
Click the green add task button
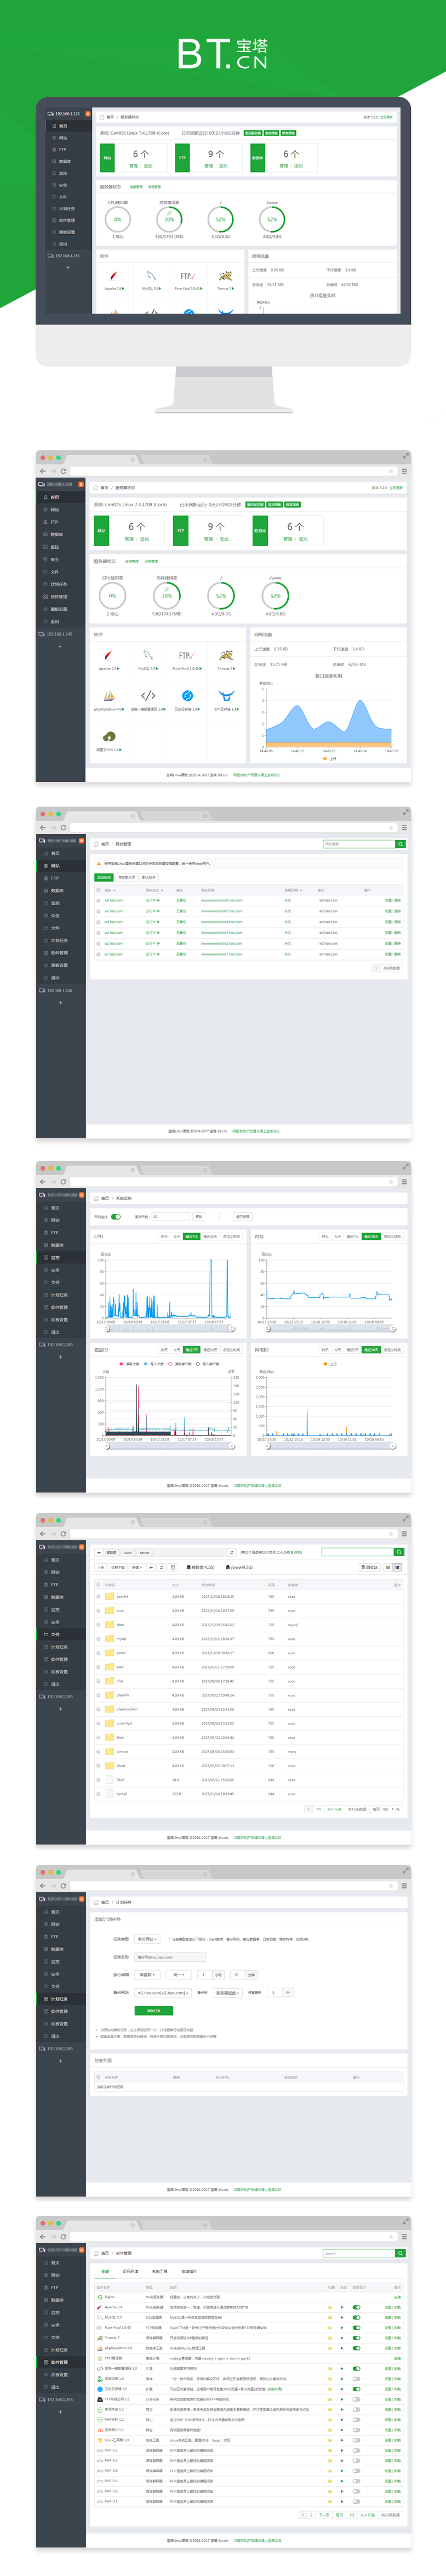click(154, 2010)
